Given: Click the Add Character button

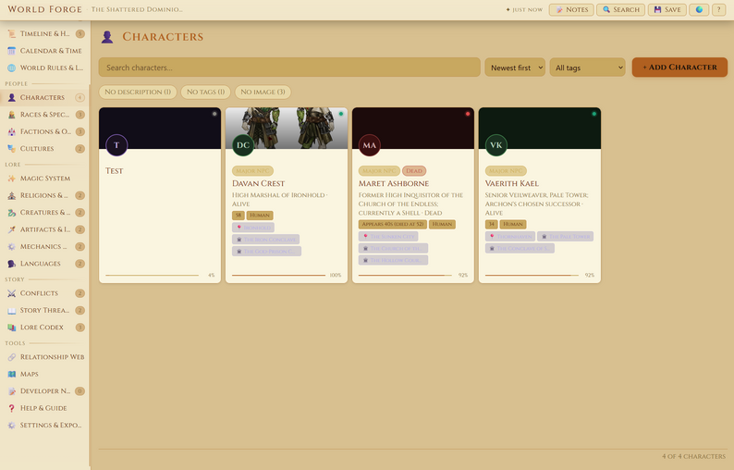Looking at the screenshot, I should pos(679,67).
